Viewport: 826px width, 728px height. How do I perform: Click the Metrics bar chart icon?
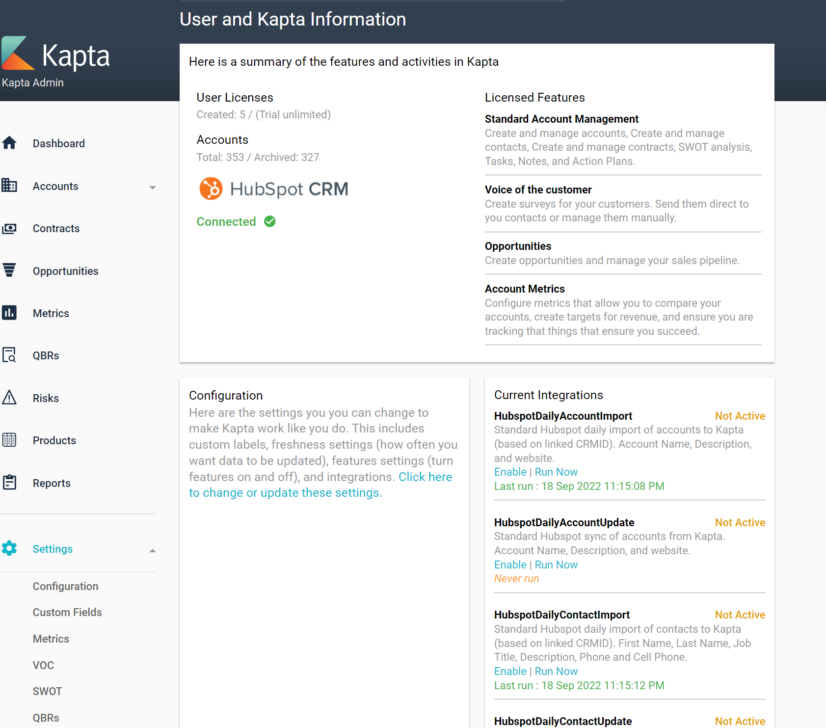[9, 313]
